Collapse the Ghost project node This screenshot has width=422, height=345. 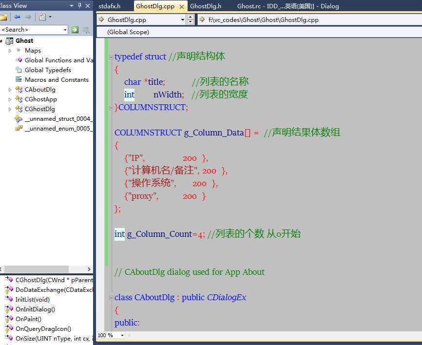(x=1, y=41)
